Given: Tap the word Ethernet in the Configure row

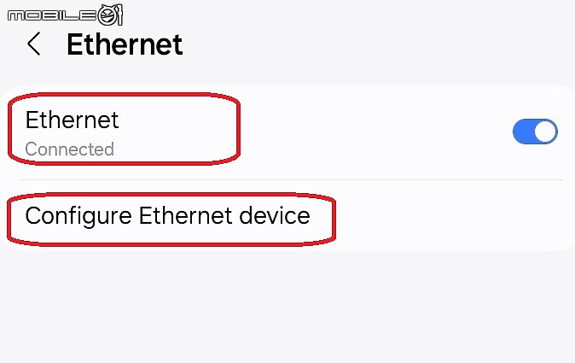Looking at the screenshot, I should [186, 215].
